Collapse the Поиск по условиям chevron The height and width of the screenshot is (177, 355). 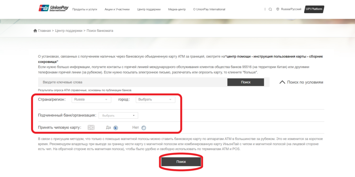[x=282, y=82]
